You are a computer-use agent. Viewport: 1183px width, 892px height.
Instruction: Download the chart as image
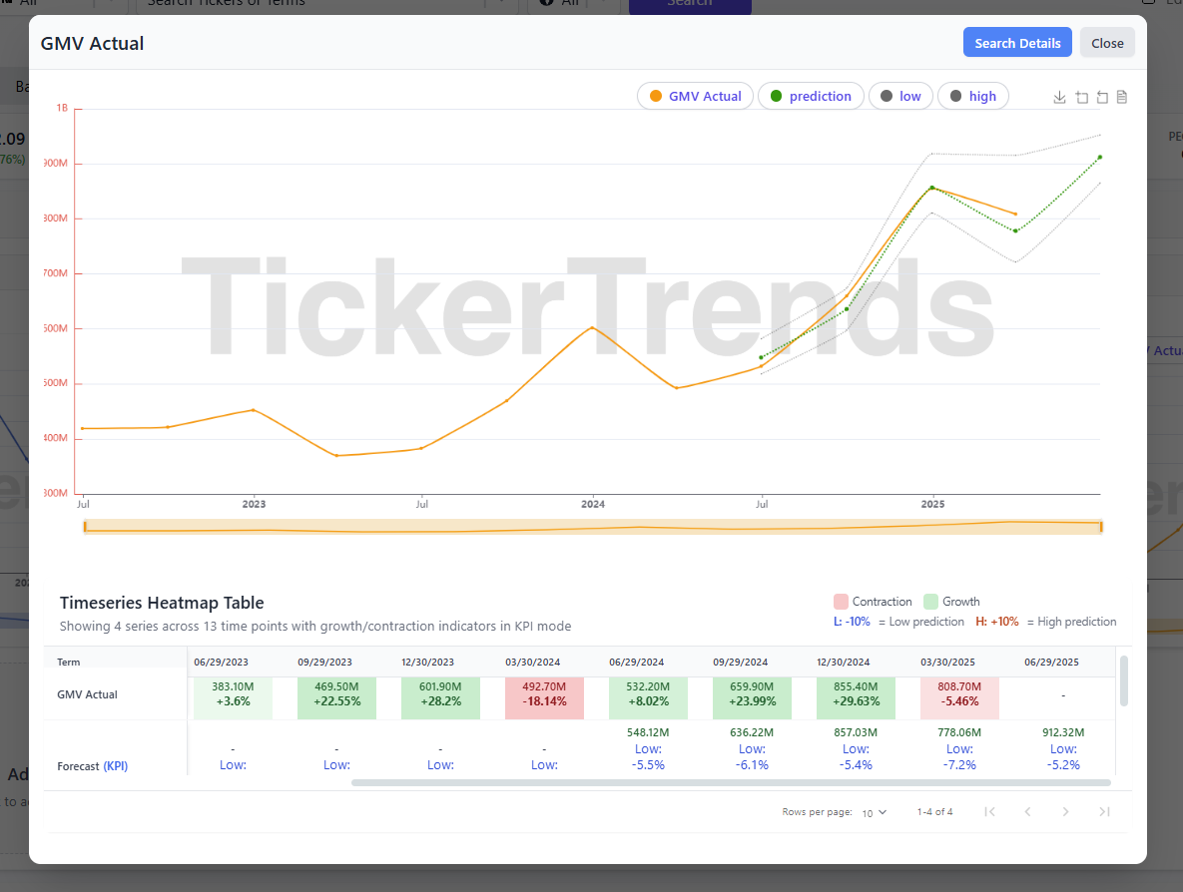tap(1059, 97)
